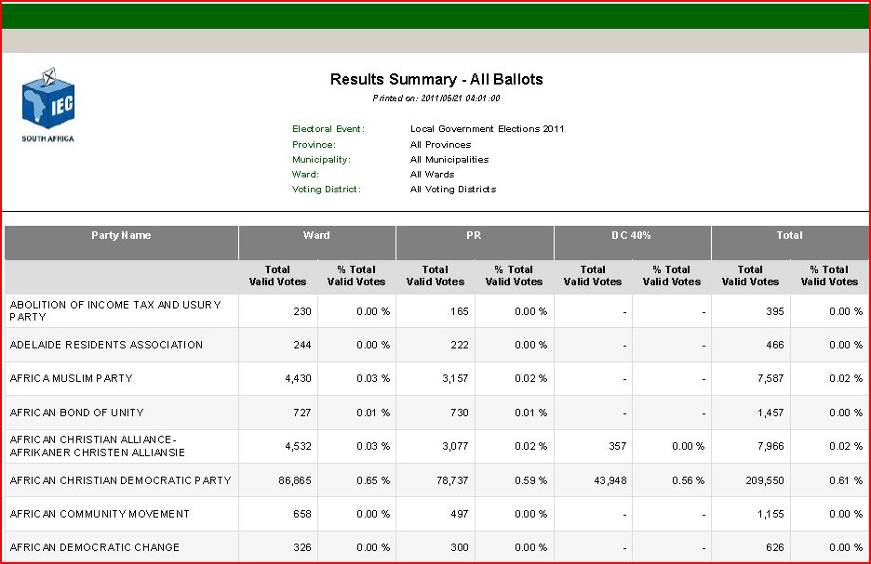Click the IEC South Africa logo
Image resolution: width=871 pixels, height=564 pixels.
[47, 103]
